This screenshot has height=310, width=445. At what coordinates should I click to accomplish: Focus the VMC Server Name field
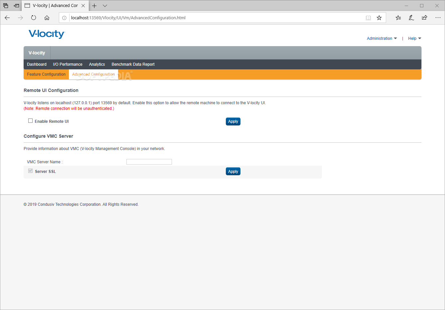[149, 162]
